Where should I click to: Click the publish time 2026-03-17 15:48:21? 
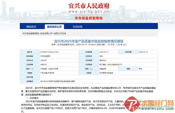point(86,44)
